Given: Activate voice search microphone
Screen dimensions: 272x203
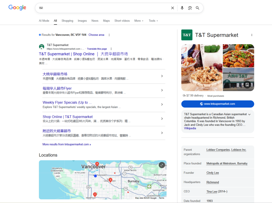Looking at the screenshot, I should click(x=182, y=8).
